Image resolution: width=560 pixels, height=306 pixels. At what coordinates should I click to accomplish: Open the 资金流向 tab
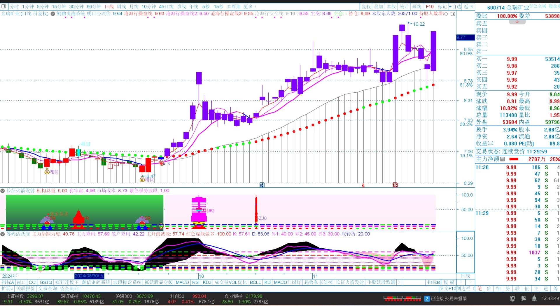pyautogui.click(x=69, y=289)
